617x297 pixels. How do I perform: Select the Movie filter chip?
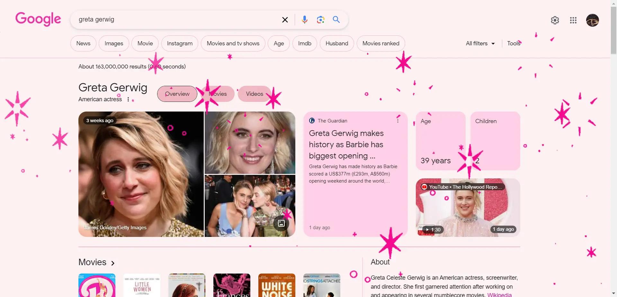[x=145, y=43]
